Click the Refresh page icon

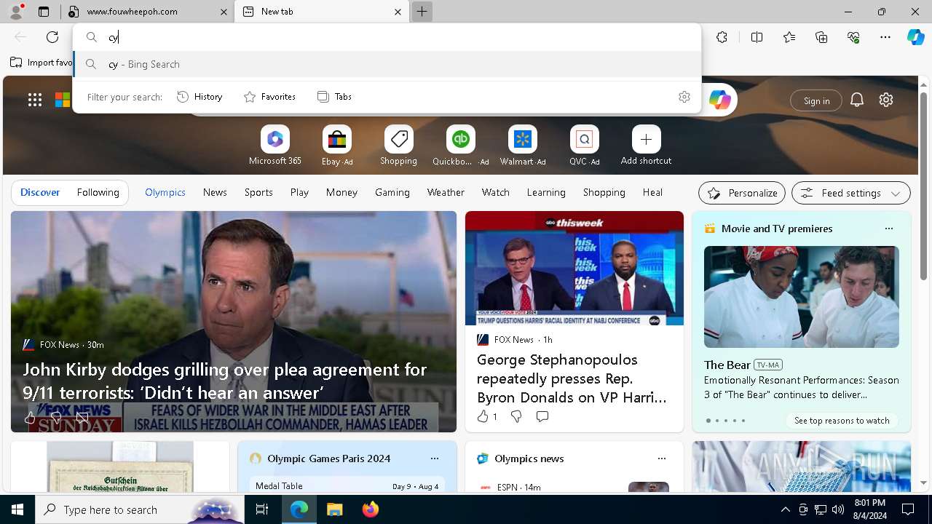pyautogui.click(x=52, y=37)
